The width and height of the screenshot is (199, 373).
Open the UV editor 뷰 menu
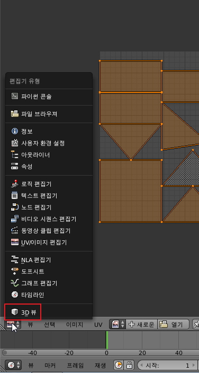[x=30, y=325]
